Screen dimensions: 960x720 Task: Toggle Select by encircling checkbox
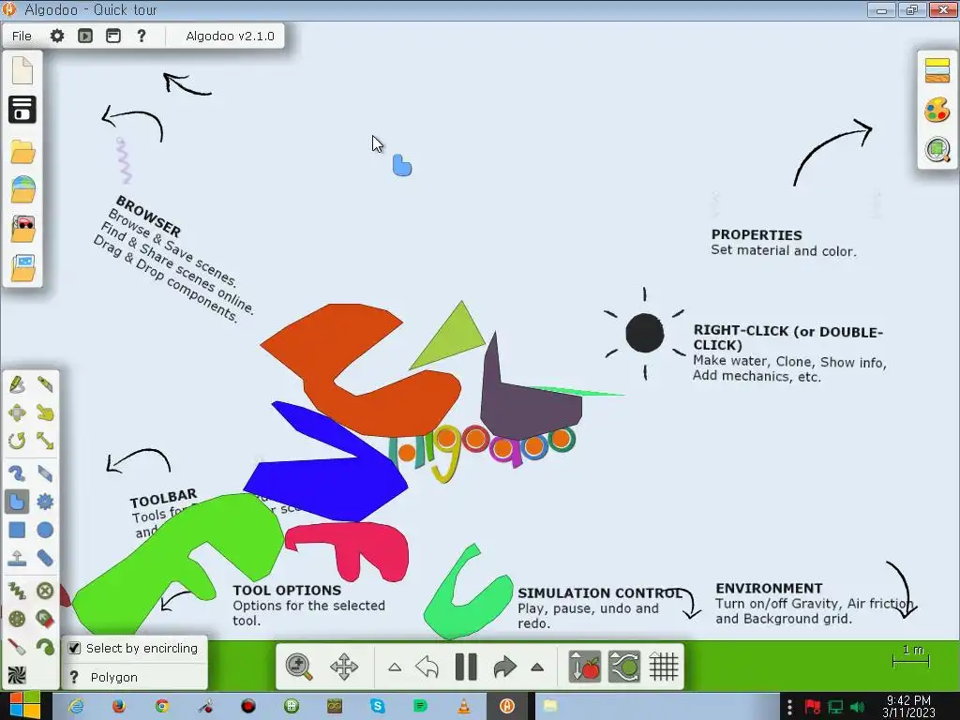point(74,648)
